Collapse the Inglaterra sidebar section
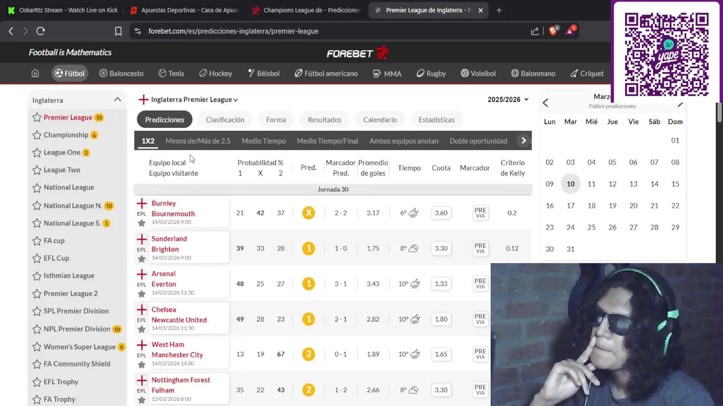Viewport: 723px width, 406px height. tap(117, 100)
